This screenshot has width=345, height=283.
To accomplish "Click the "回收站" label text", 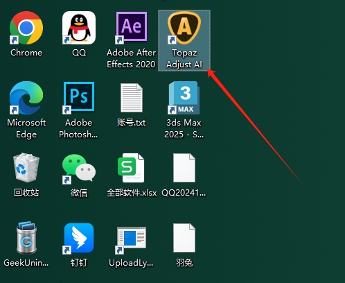I will (26, 193).
